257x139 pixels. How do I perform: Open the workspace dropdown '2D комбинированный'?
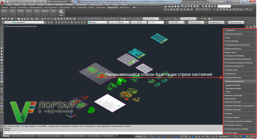coord(60,1)
